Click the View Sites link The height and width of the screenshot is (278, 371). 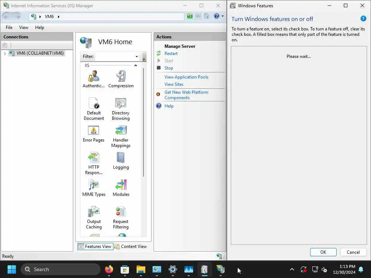(x=174, y=84)
